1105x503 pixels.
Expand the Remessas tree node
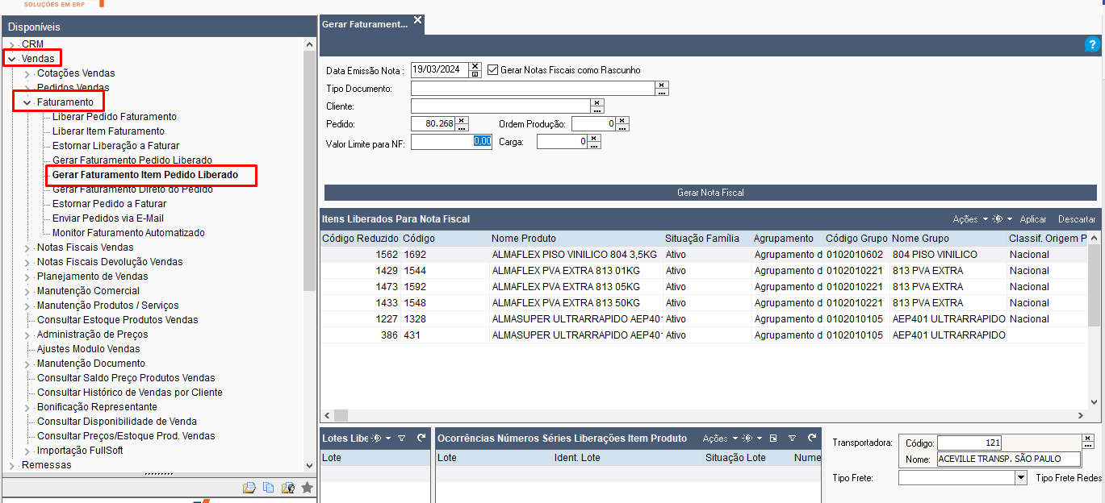tap(11, 465)
